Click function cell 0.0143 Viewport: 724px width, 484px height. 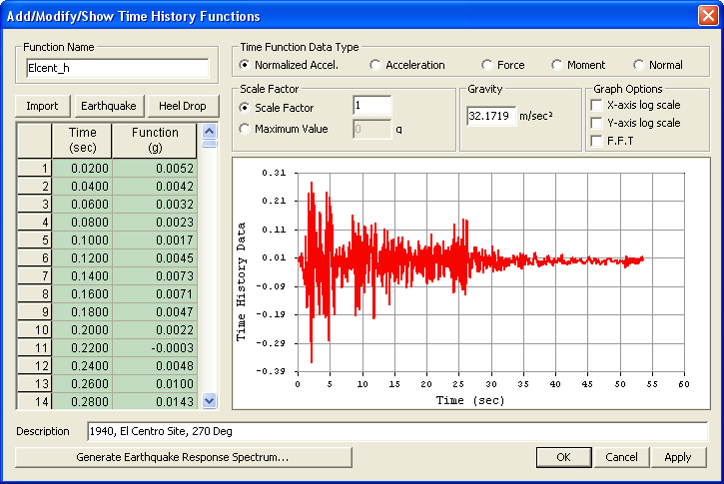(x=155, y=401)
